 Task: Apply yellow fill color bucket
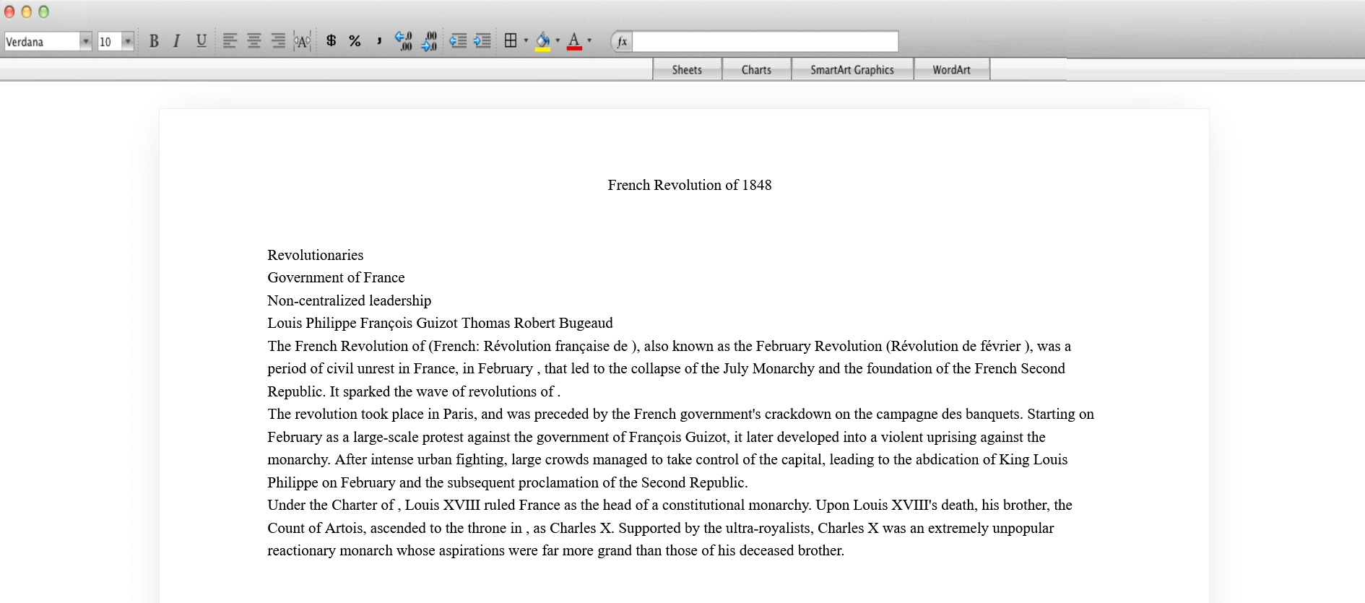point(543,42)
